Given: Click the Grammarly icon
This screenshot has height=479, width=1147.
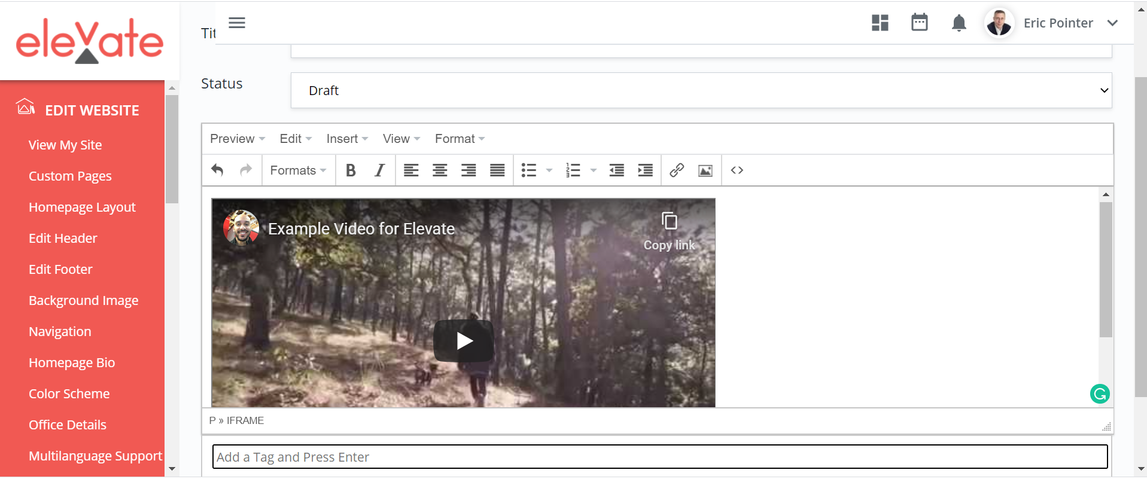Looking at the screenshot, I should [x=1100, y=393].
